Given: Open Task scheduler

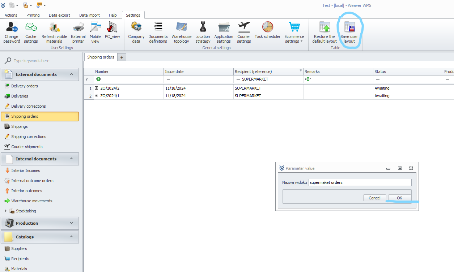Looking at the screenshot, I should click(268, 30).
